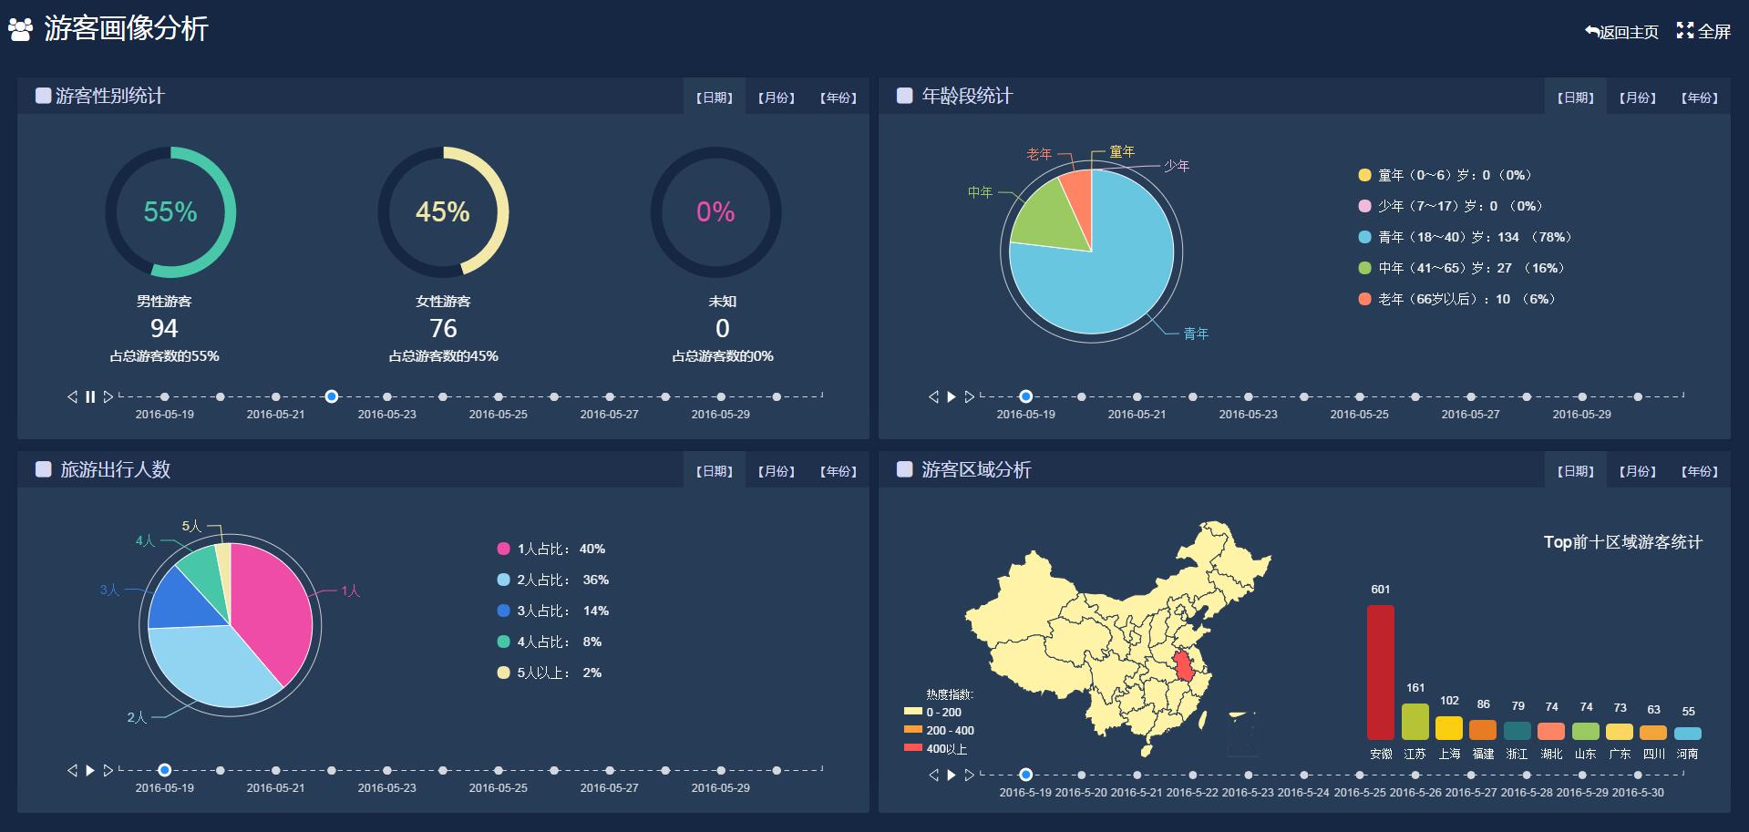This screenshot has width=1749, height=832.
Task: Step back on age group timeline
Action: pos(933,396)
